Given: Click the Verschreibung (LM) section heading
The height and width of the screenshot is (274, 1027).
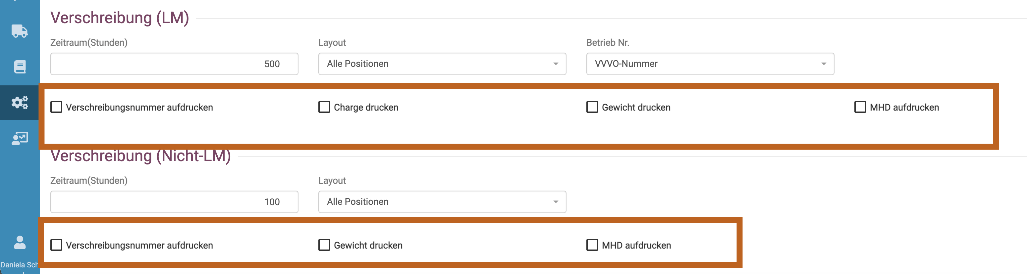Looking at the screenshot, I should (120, 18).
